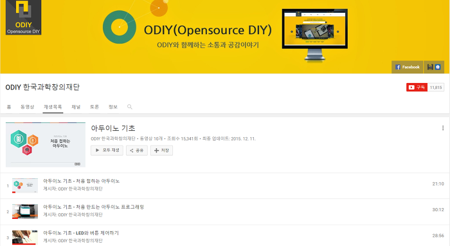Select the 재생목록 tab
The width and height of the screenshot is (450, 246).
pyautogui.click(x=53, y=107)
